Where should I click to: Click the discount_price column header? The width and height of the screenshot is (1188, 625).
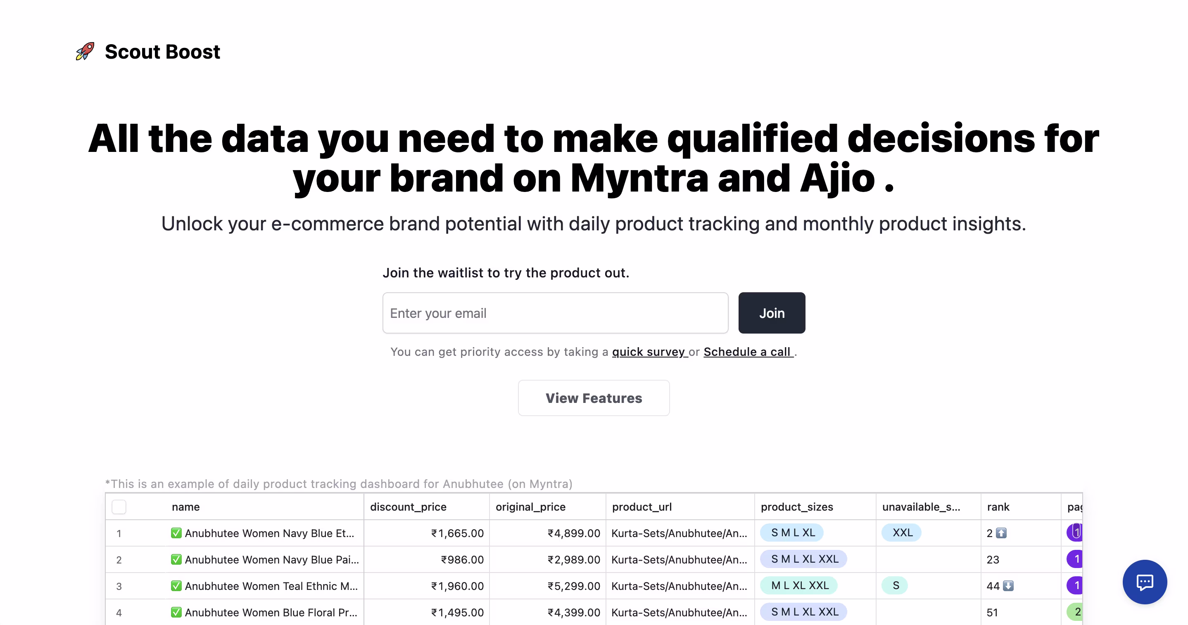pyautogui.click(x=408, y=507)
